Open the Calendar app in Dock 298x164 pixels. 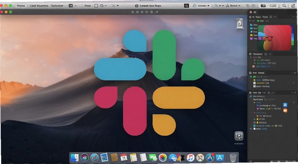pos(124,158)
